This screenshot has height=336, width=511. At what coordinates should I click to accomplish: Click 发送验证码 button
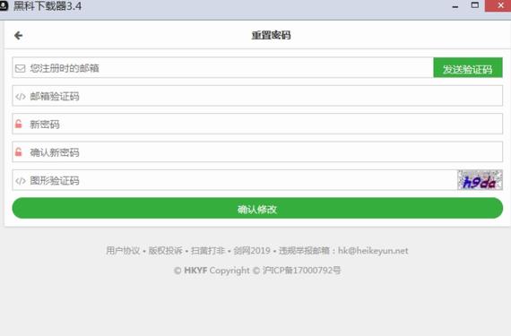[468, 68]
